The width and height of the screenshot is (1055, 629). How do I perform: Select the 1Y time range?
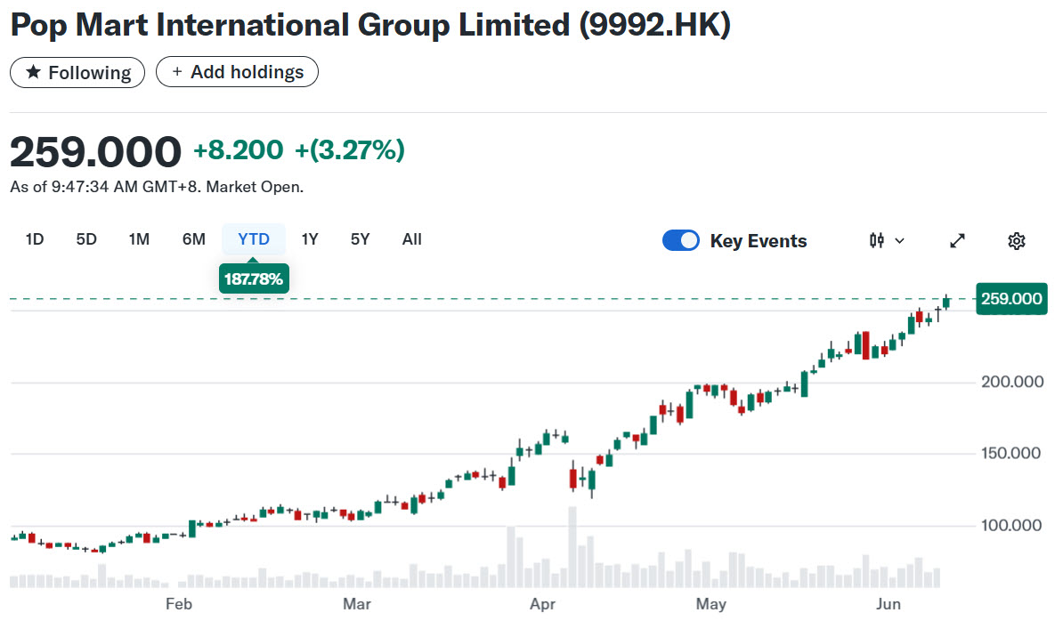pyautogui.click(x=310, y=239)
